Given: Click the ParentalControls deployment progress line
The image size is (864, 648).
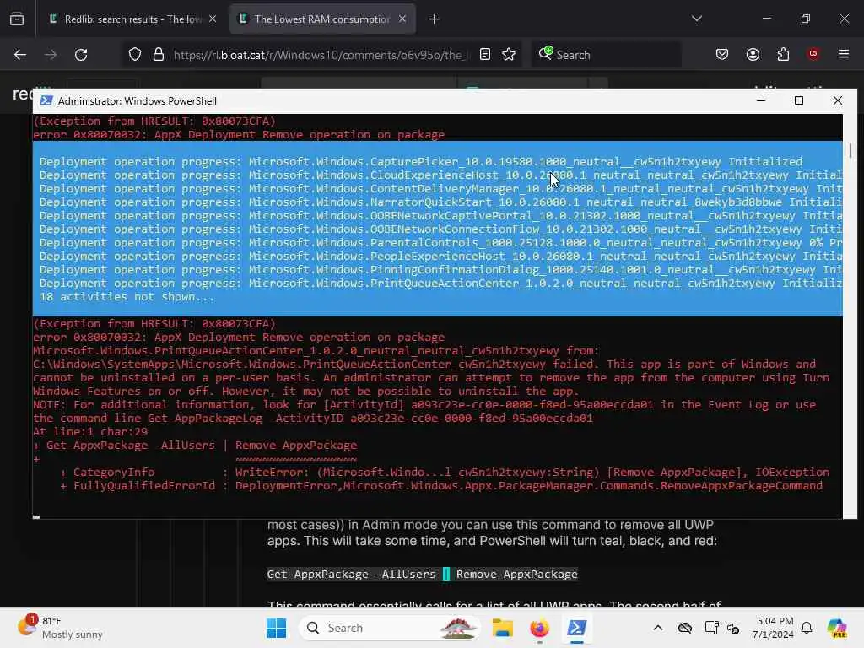Looking at the screenshot, I should pos(440,242).
